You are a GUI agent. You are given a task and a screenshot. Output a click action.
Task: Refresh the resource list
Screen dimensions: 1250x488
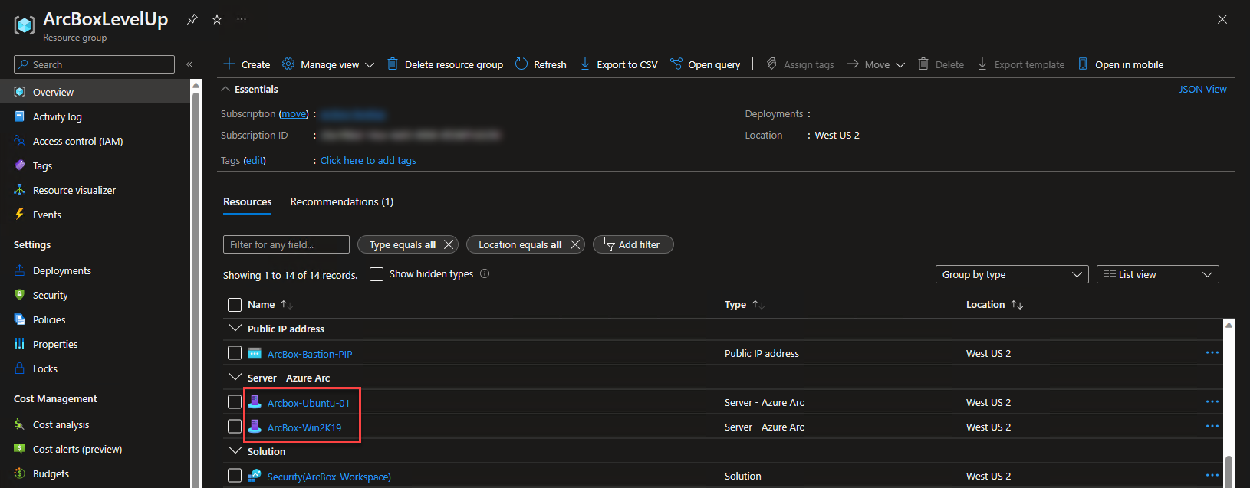point(541,64)
